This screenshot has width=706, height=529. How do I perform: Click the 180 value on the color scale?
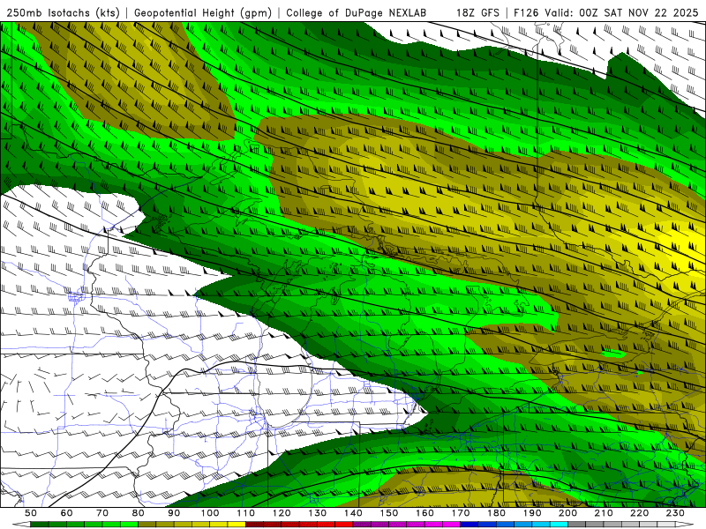496,513
